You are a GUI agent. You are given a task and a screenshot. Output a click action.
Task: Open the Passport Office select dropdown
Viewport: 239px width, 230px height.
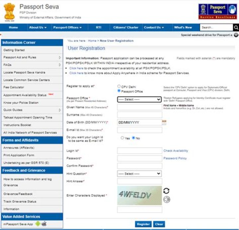coord(139,99)
